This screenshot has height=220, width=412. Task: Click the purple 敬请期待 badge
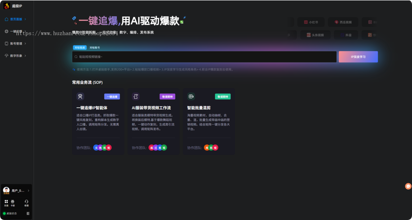168,97
